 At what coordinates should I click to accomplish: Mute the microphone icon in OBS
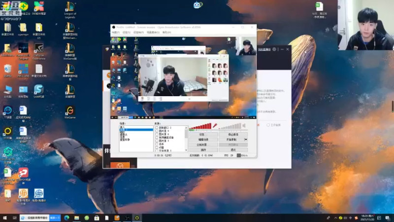pyautogui.click(x=215, y=125)
